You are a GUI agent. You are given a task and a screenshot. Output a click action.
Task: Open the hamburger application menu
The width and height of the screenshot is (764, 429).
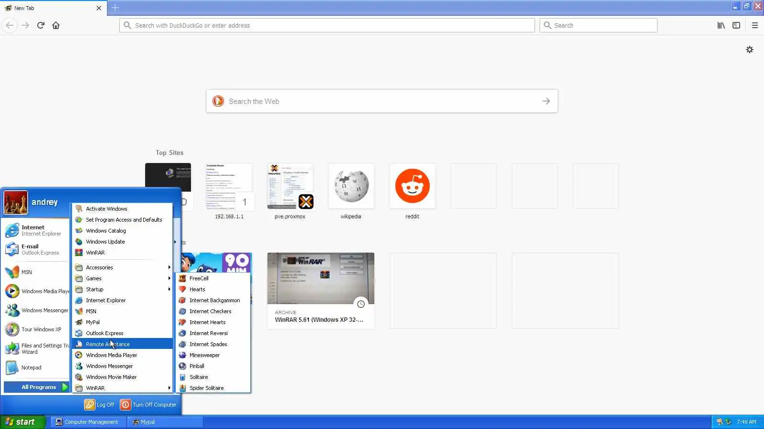click(755, 25)
